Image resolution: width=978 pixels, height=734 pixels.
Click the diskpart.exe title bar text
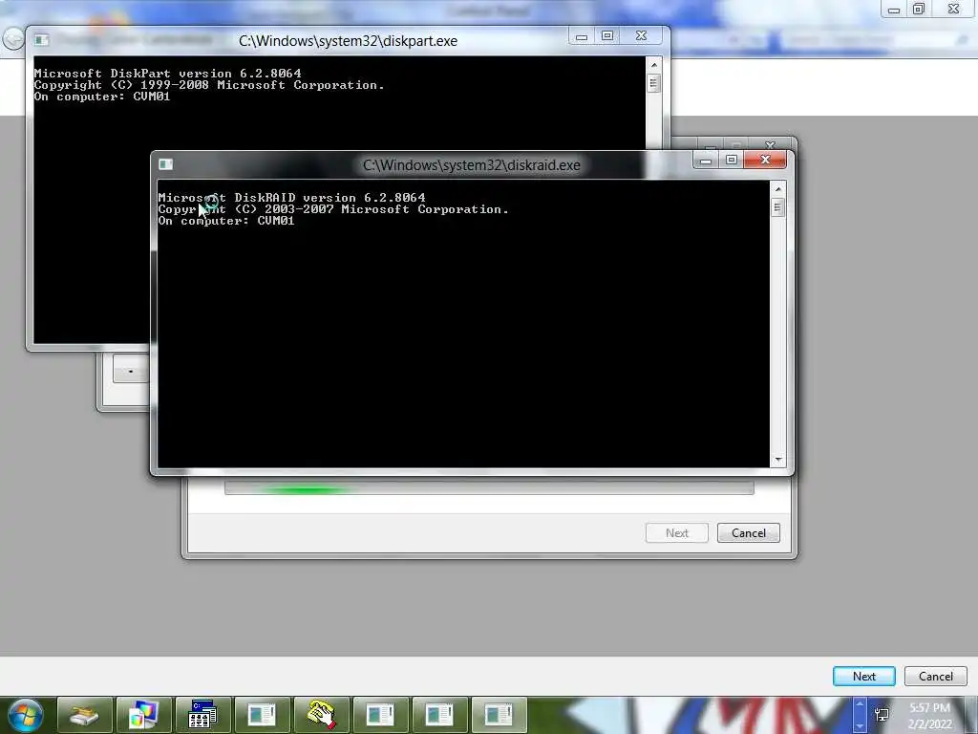point(348,40)
